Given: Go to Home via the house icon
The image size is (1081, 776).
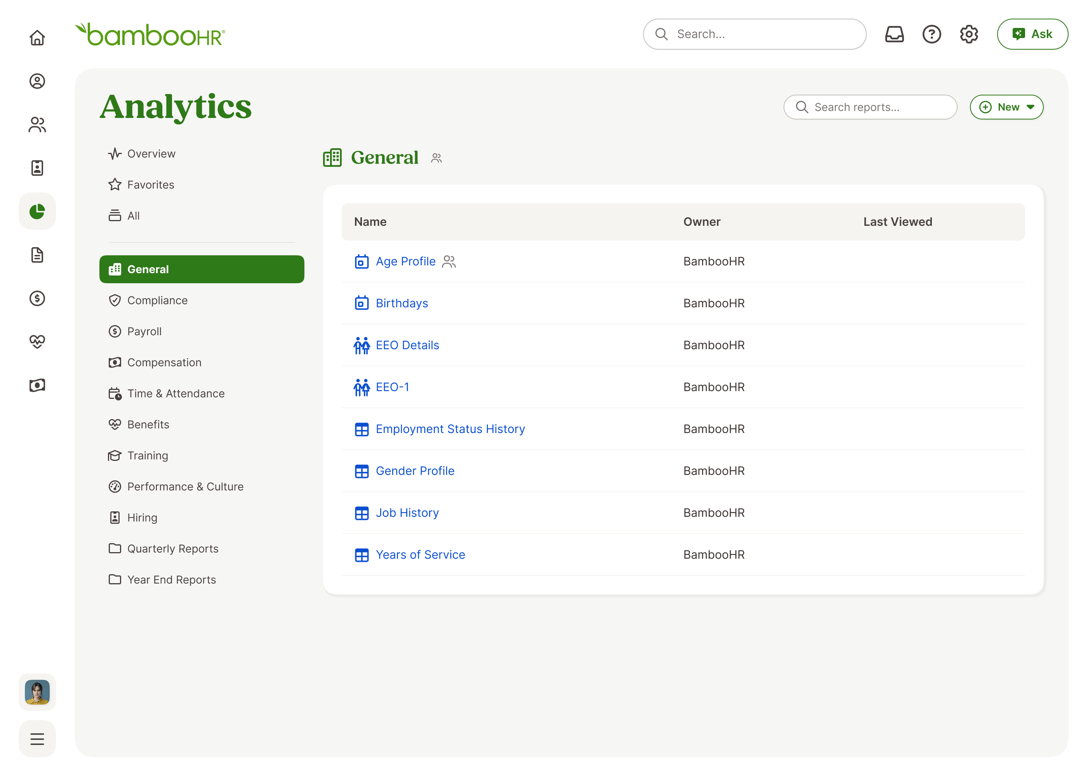Looking at the screenshot, I should coord(37,38).
